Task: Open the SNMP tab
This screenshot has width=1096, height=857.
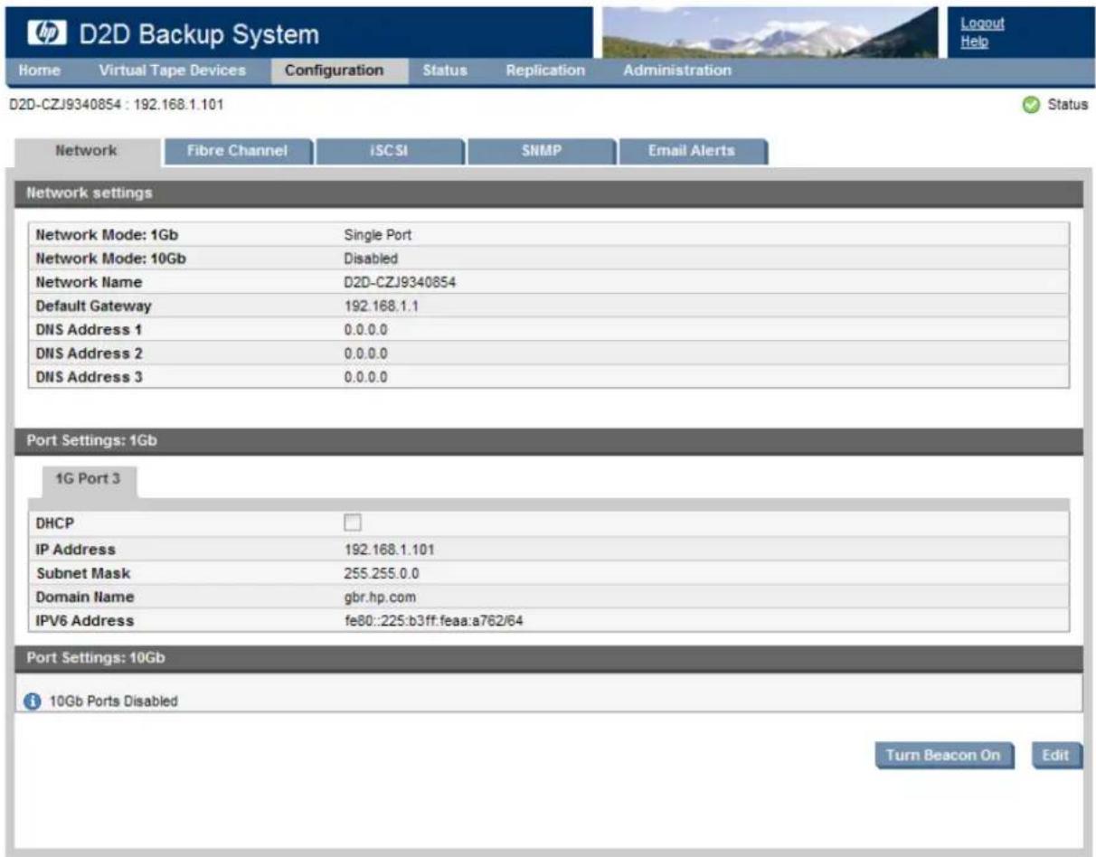Action: pyautogui.click(x=542, y=152)
